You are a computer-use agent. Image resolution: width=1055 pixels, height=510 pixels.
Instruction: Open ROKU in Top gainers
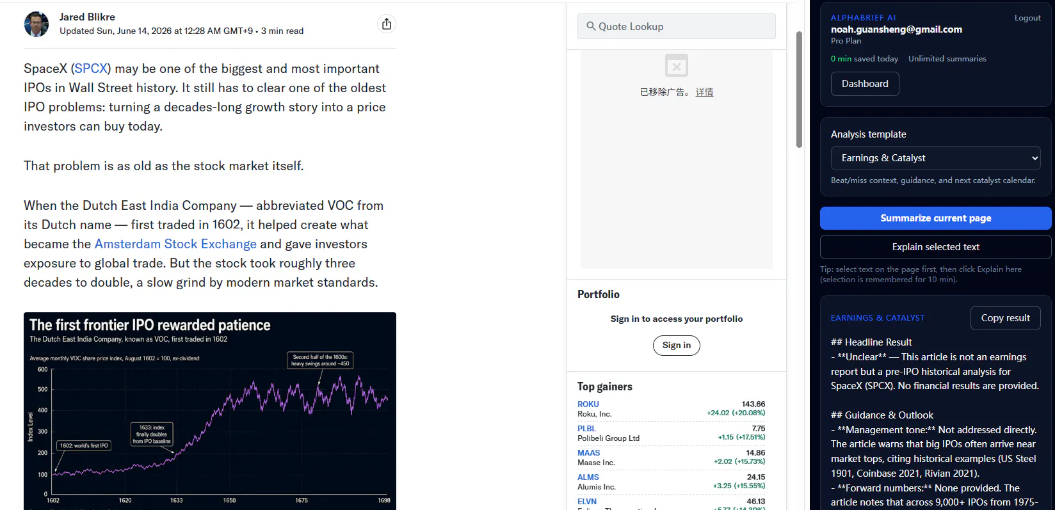[x=588, y=404]
